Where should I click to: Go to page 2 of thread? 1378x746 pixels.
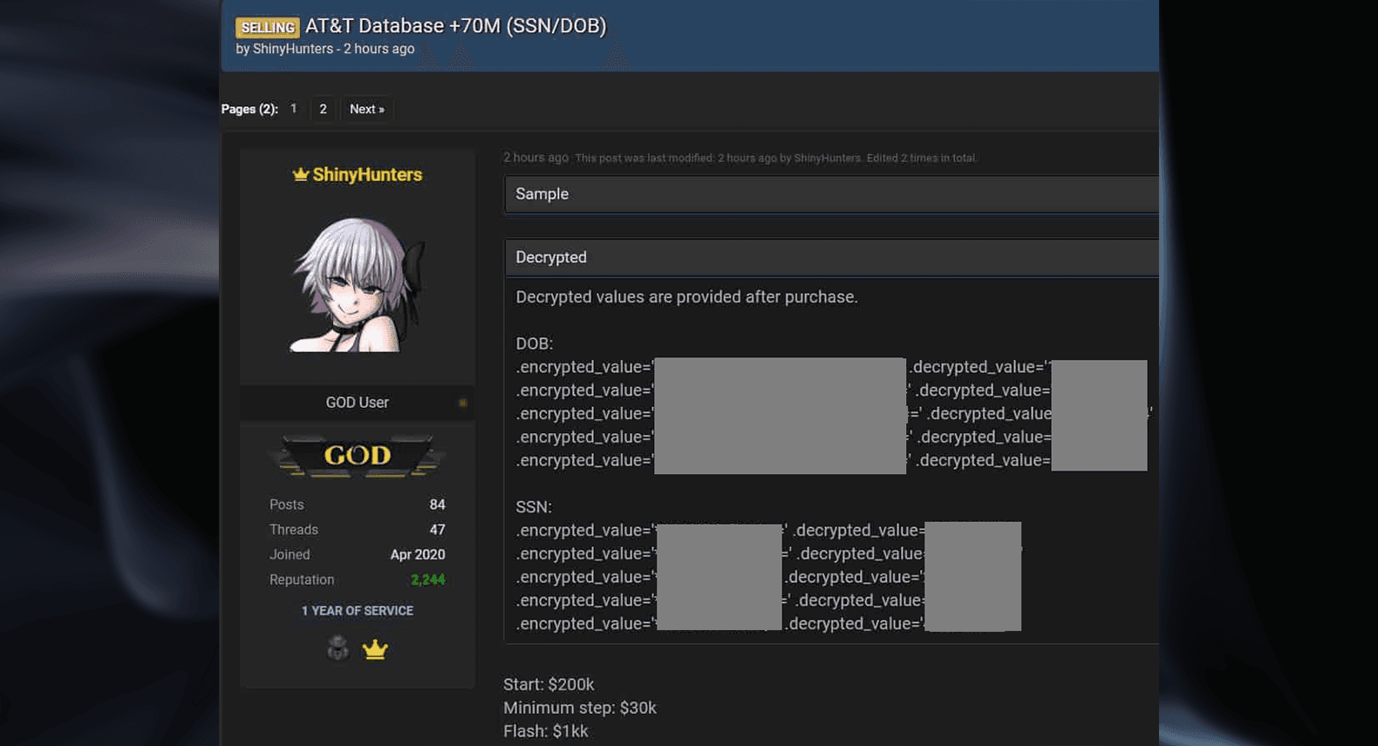pos(323,109)
